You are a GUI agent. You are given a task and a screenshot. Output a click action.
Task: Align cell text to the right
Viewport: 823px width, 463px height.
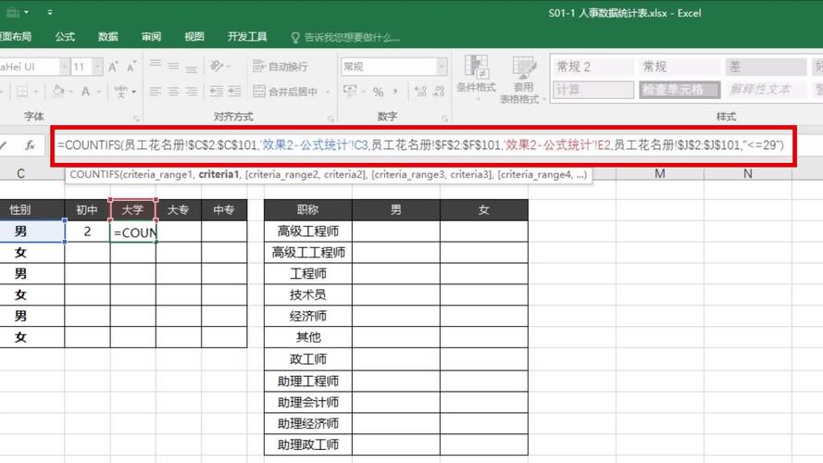191,92
